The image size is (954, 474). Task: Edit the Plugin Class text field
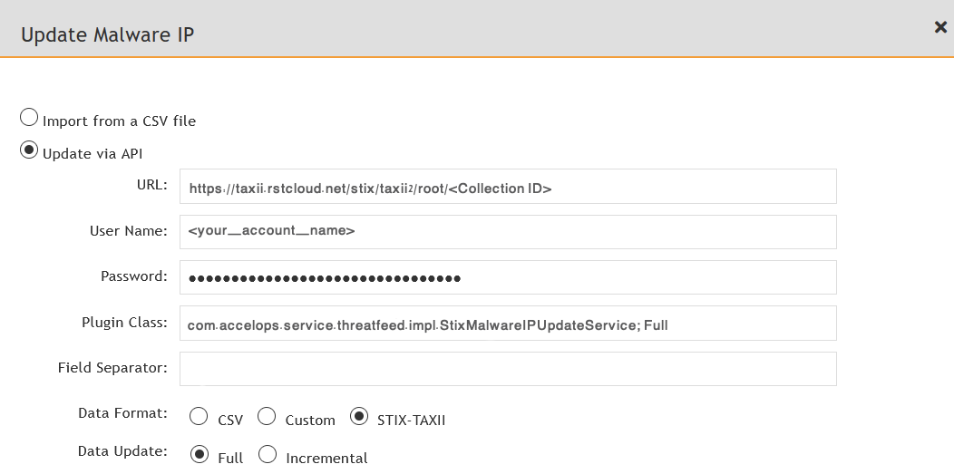pyautogui.click(x=508, y=323)
